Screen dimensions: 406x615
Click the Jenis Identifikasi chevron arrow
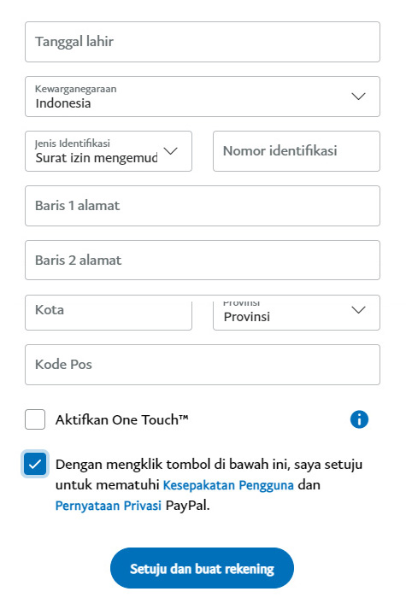pyautogui.click(x=170, y=151)
